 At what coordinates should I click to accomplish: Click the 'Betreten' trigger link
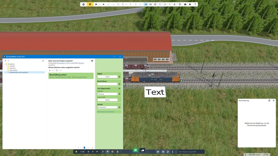81,63
